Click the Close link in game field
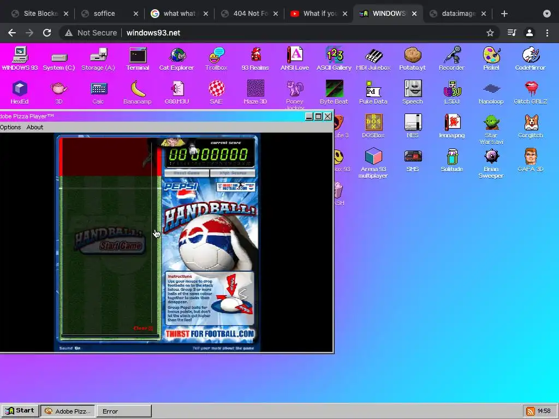 tap(143, 328)
